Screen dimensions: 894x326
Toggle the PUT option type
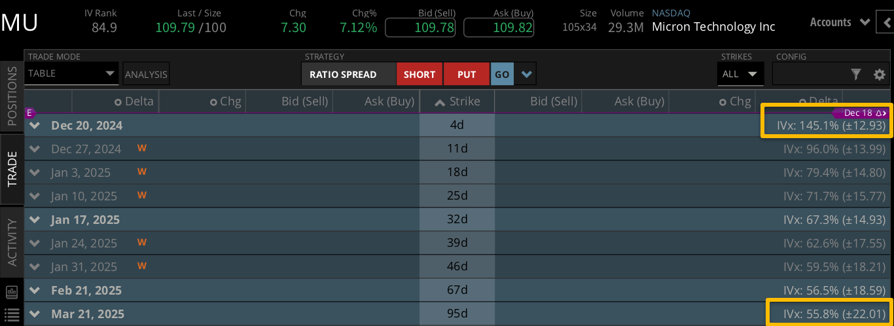coord(466,74)
